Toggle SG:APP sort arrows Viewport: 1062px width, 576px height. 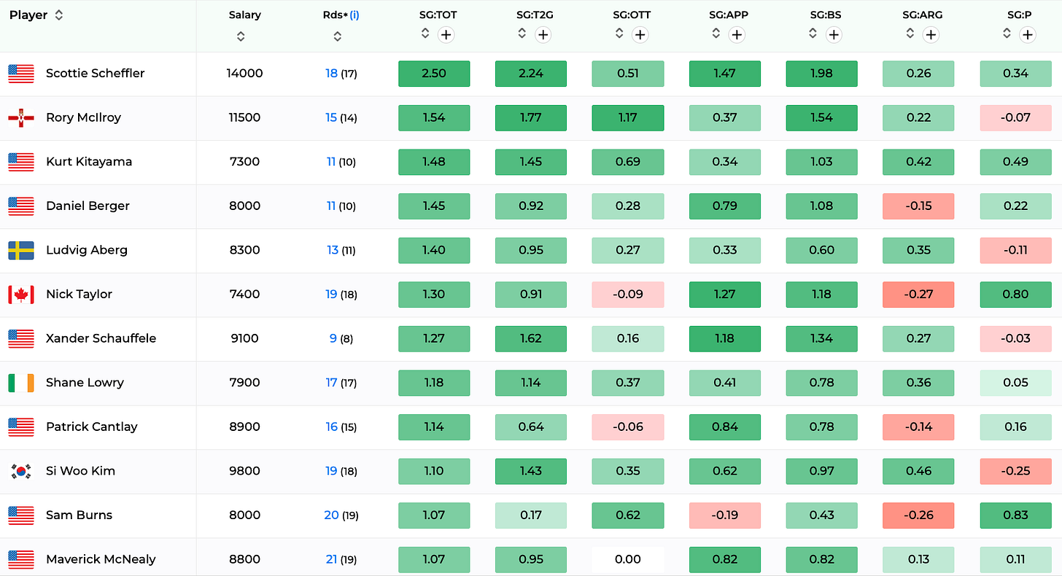[x=716, y=34]
